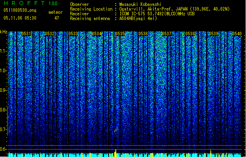Click the 1.1 frequency axis label

point(4,51)
